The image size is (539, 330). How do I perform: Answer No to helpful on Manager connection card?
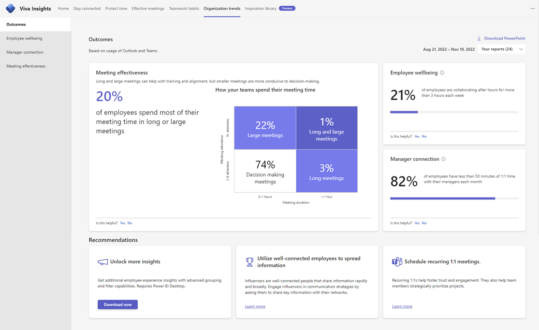[424, 223]
